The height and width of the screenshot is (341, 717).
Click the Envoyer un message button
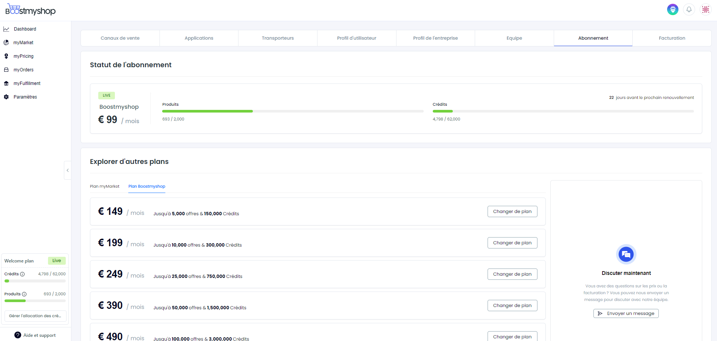626,313
